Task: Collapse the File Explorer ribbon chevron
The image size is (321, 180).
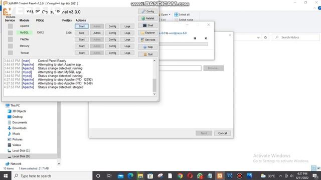Action: (x=314, y=8)
